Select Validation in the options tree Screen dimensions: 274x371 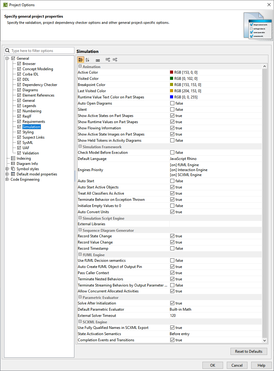click(31, 153)
